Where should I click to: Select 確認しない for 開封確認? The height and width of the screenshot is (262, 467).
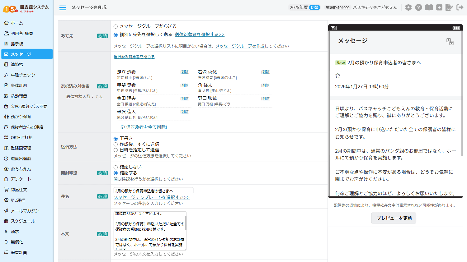click(116, 166)
